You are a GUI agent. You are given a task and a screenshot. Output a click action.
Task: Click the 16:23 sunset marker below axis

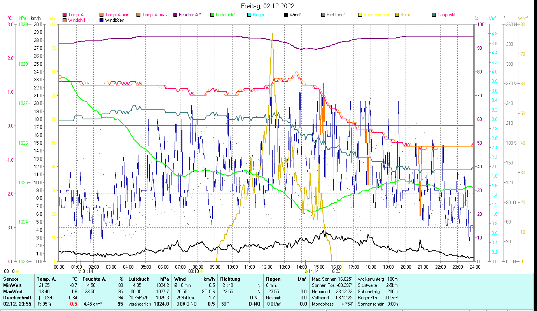(335, 271)
